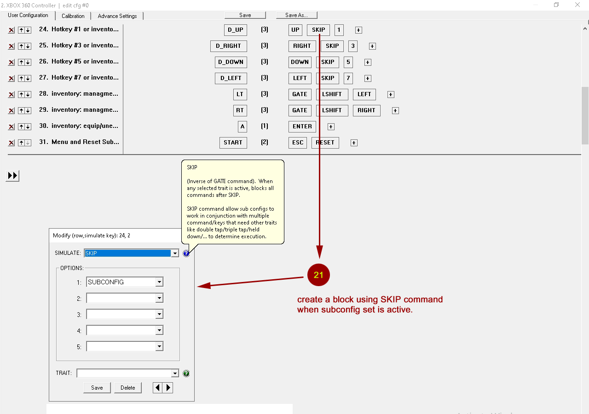This screenshot has height=414, width=589.
Task: Click the Save As... button
Action: click(296, 15)
